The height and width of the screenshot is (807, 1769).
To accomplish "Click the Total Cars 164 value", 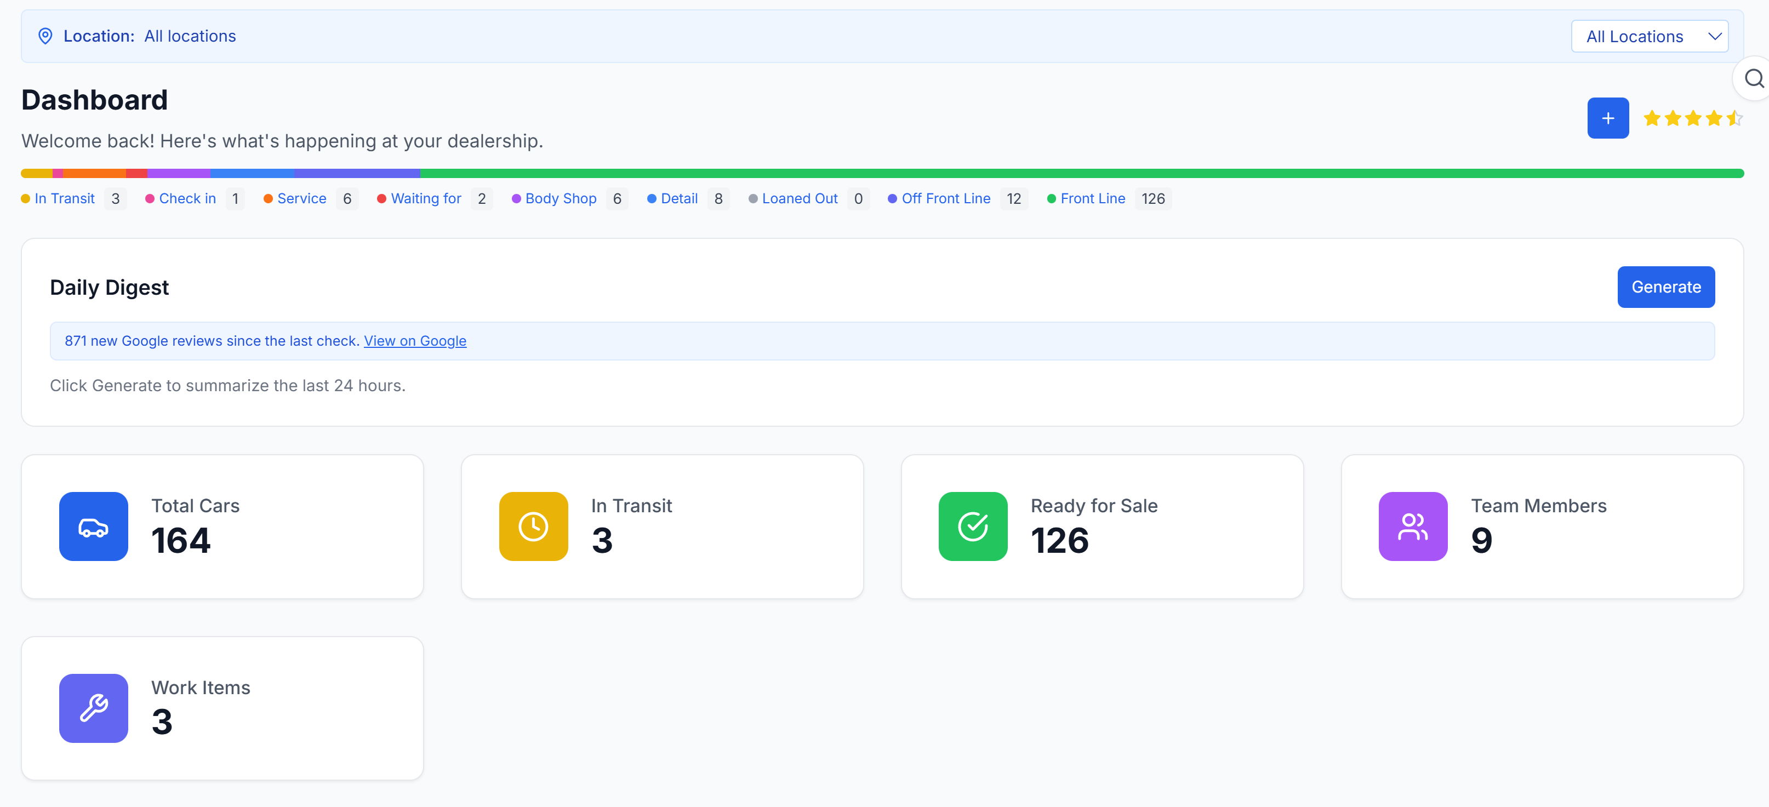I will (x=181, y=541).
